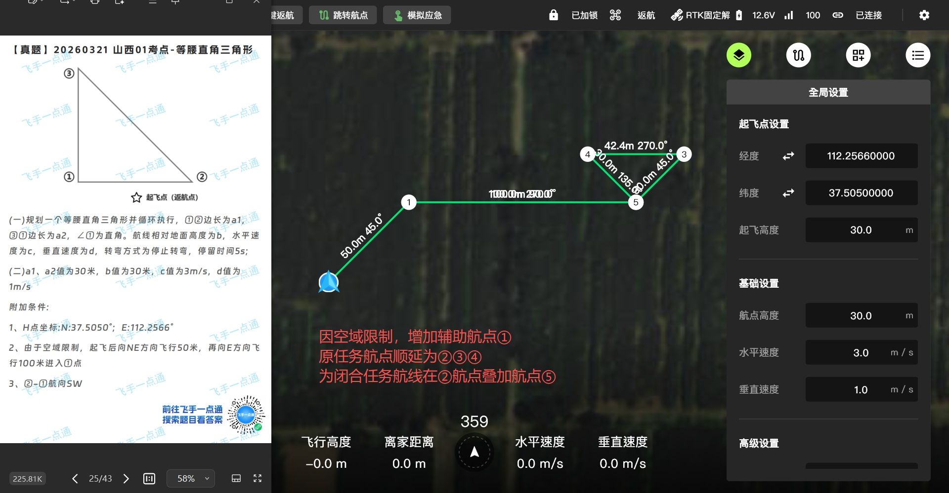Image resolution: width=949 pixels, height=493 pixels.
Task: Enter fullscreen in the image viewer
Action: 258,478
